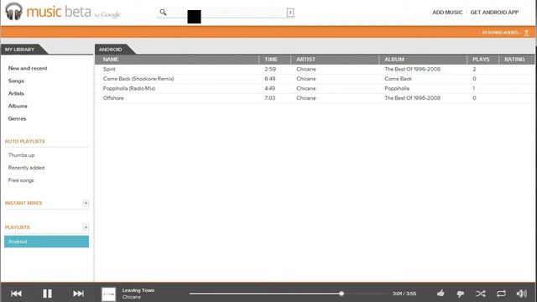537x302 pixels.
Task: Open the Albums library view
Action: [x=18, y=107]
